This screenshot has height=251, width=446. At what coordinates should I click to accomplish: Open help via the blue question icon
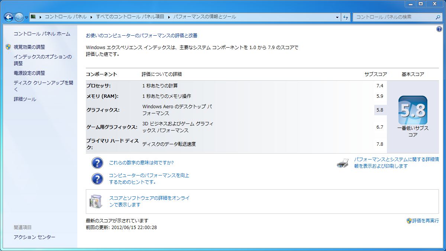(x=439, y=29)
